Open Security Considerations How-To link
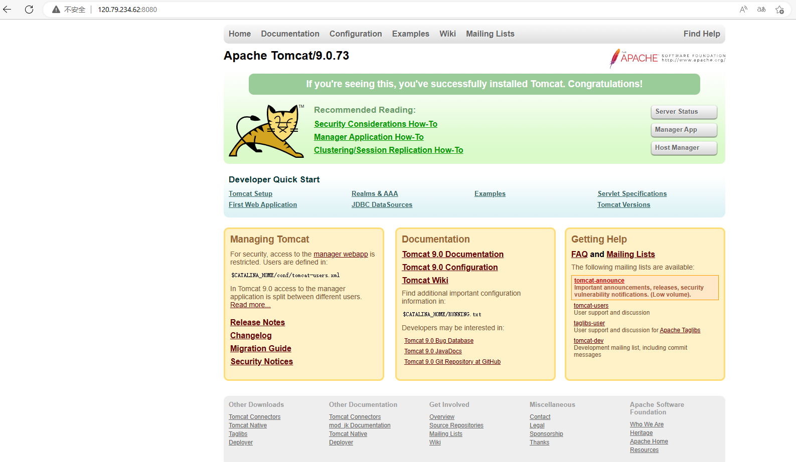796x462 pixels. 376,124
